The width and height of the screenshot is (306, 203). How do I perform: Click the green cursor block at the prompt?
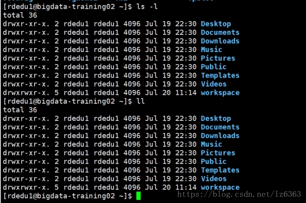138,196
